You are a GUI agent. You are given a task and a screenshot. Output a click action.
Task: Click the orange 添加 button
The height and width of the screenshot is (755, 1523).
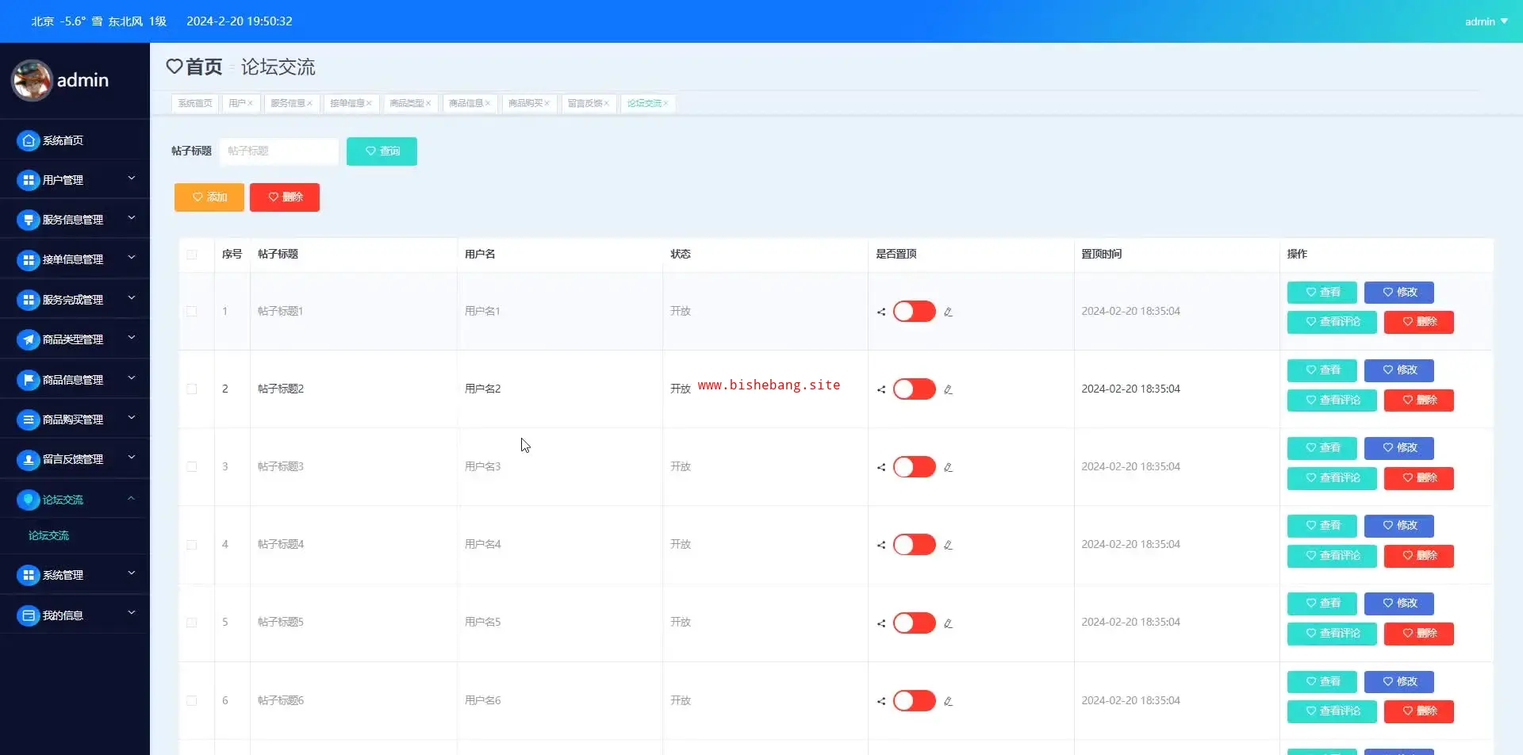click(209, 197)
